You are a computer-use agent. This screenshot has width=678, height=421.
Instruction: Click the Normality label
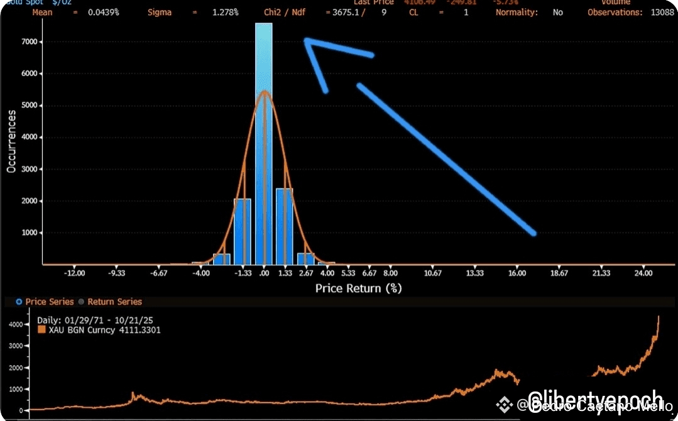[x=517, y=13]
